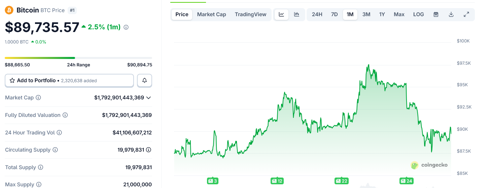Click star icon in Add to Portfolio
The image size is (488, 188).
pos(12,81)
